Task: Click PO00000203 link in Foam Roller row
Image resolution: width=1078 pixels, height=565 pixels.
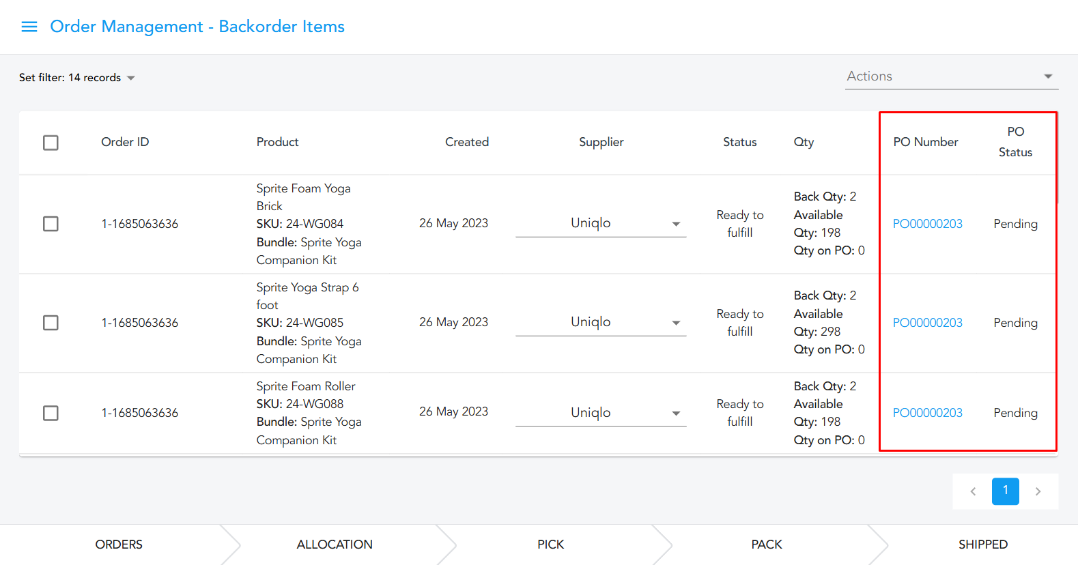Action: point(927,413)
